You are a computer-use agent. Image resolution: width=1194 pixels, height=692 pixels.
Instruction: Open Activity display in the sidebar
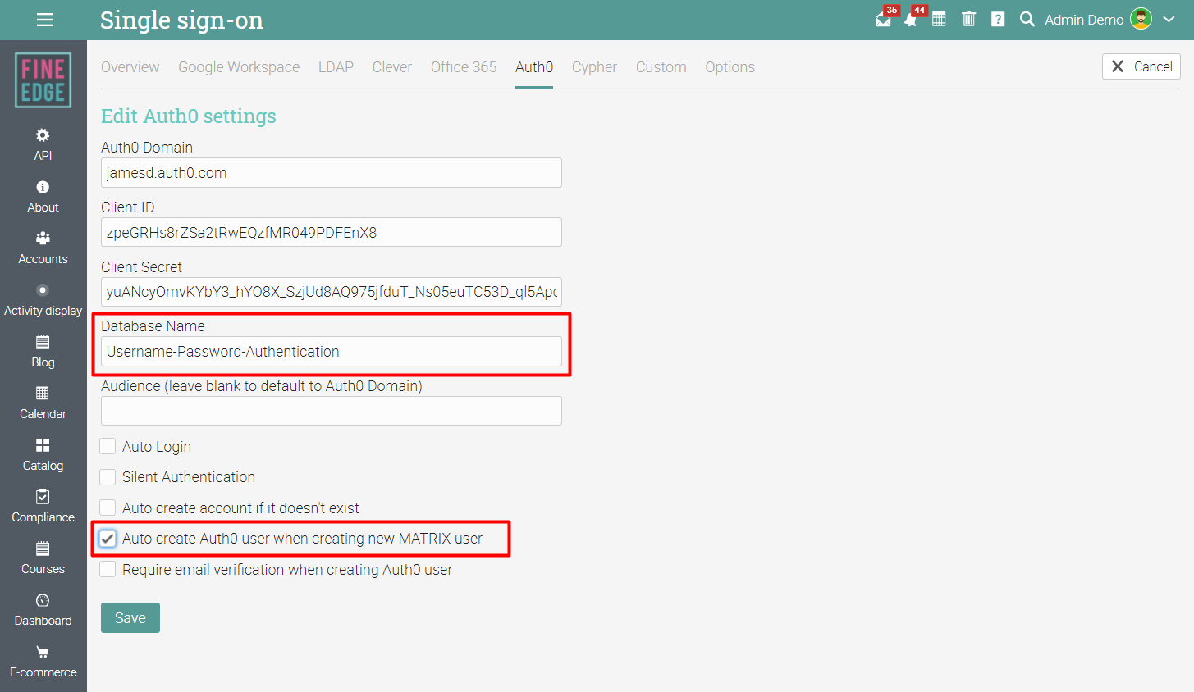[43, 300]
